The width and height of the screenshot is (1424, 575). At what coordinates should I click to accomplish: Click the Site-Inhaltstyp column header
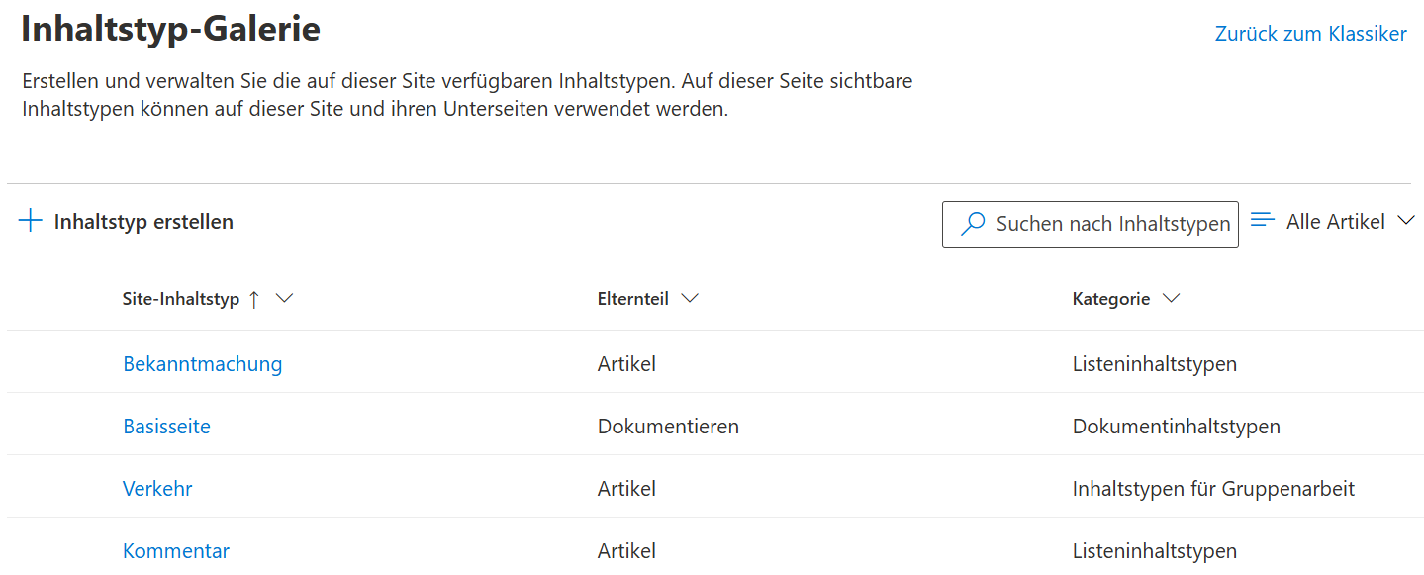[x=181, y=299]
